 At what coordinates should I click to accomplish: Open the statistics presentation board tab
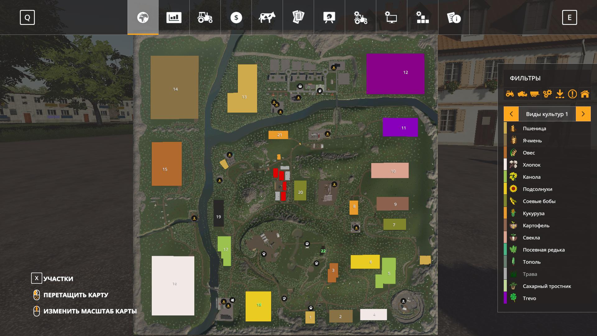pyautogui.click(x=329, y=17)
